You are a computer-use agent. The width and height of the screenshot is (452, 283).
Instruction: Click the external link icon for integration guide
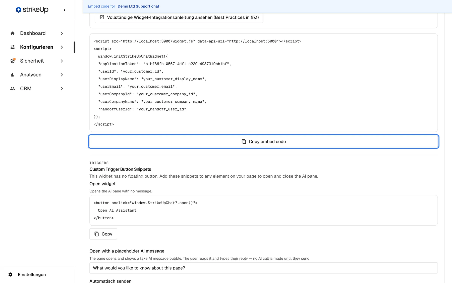click(x=102, y=17)
